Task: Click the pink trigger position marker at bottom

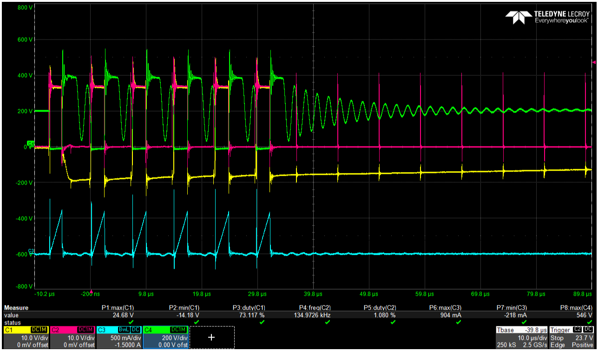Action: tap(91, 291)
